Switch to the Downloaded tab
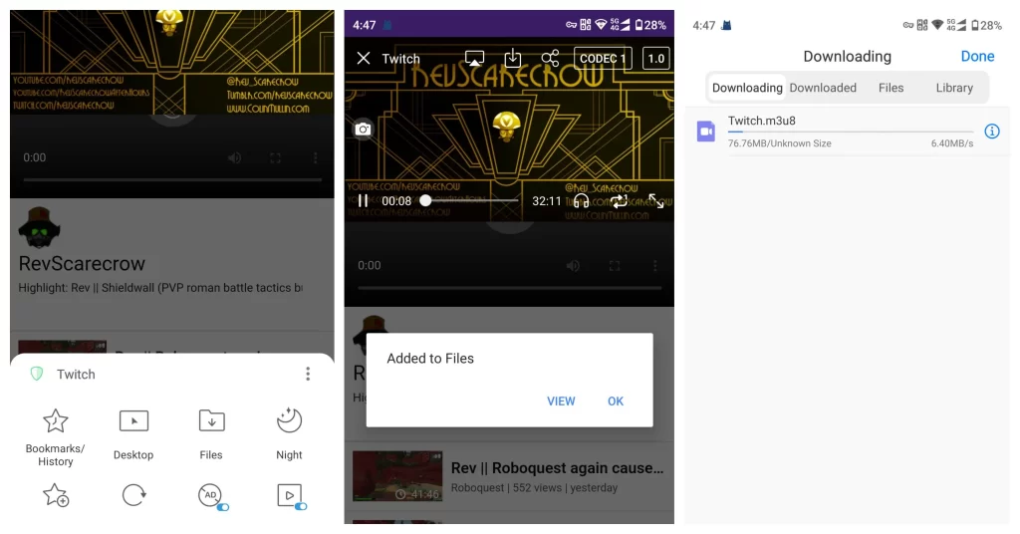The width and height of the screenshot is (1020, 534). click(822, 88)
